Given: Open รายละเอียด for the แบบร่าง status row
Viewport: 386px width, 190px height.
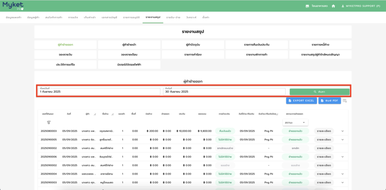Looking at the screenshot, I should (324, 165).
